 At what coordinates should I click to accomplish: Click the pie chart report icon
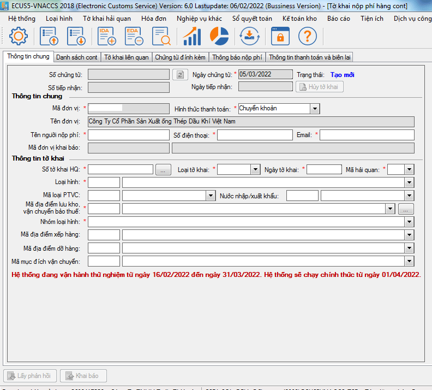(x=219, y=37)
